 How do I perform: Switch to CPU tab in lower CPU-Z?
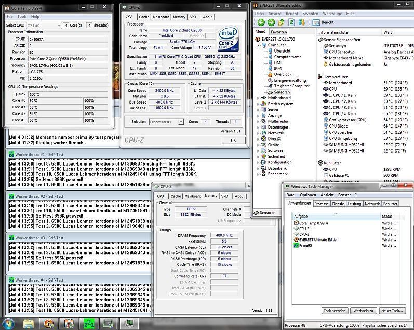161,196
